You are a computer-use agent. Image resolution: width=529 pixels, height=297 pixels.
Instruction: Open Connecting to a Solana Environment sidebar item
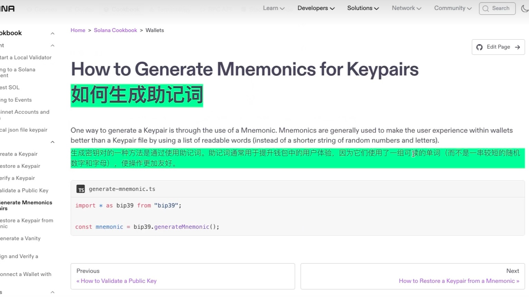18,72
